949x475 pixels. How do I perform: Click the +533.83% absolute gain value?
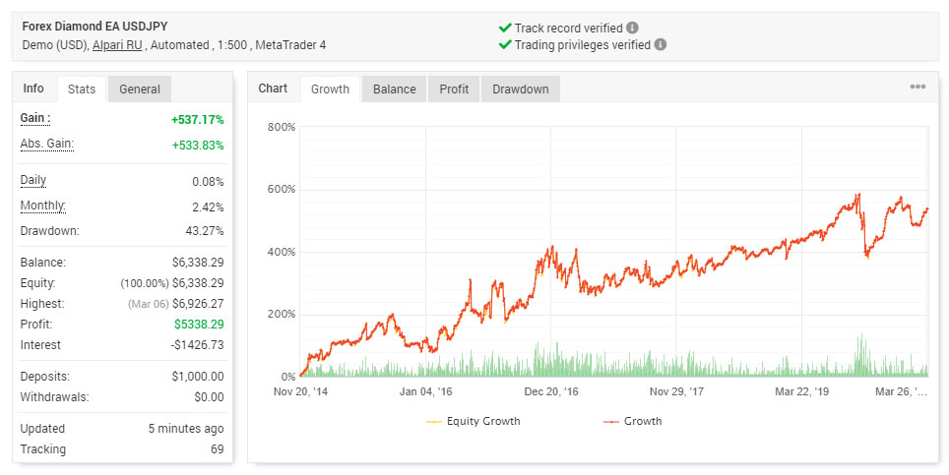click(197, 145)
